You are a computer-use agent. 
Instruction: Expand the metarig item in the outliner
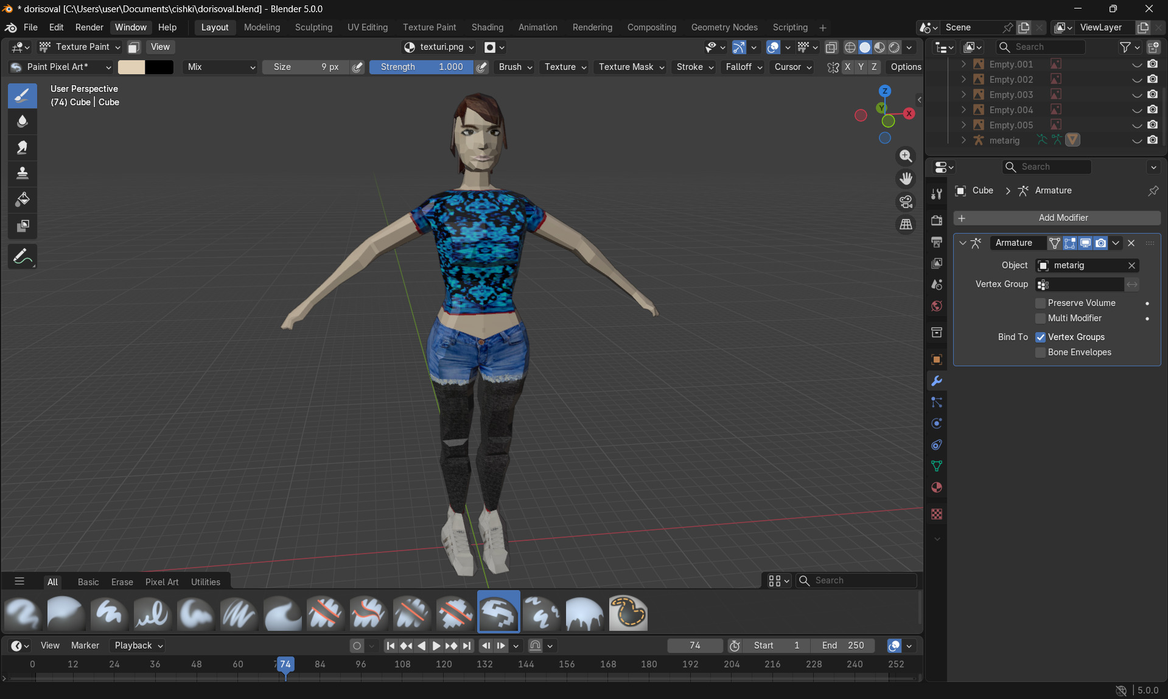coord(963,141)
